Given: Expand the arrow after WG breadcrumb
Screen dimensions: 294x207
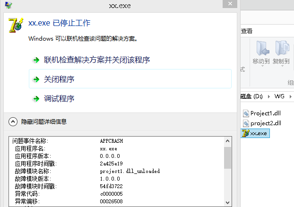Looking at the screenshot, I should point(290,96).
